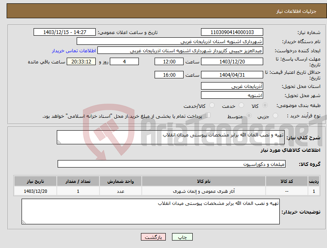Click the توضیحات خریدار textarea
The width and height of the screenshot is (327, 248).
click(x=150, y=212)
